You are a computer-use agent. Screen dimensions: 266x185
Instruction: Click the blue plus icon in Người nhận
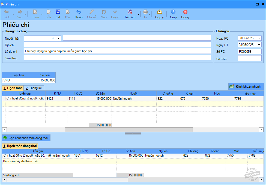pyautogui.click(x=53, y=38)
